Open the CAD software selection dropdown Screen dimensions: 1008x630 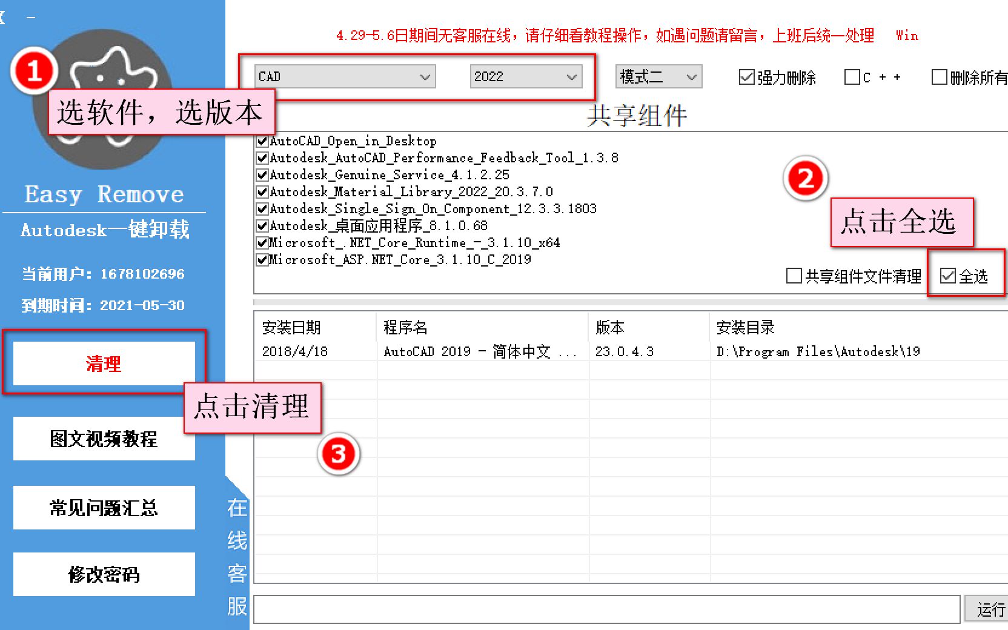(x=345, y=76)
